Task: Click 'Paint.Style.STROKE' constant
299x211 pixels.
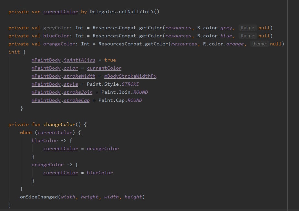Action: click(113, 84)
